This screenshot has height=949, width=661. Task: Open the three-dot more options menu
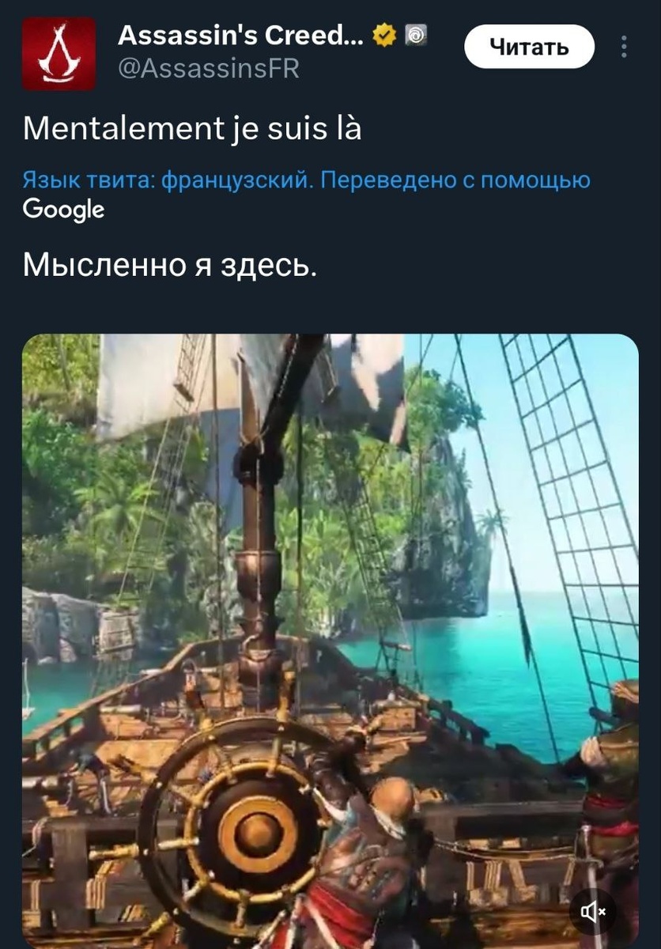624,47
